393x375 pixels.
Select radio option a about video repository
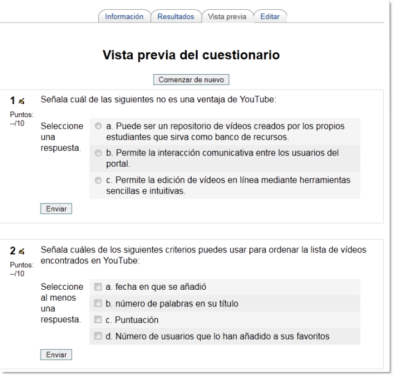click(x=98, y=126)
